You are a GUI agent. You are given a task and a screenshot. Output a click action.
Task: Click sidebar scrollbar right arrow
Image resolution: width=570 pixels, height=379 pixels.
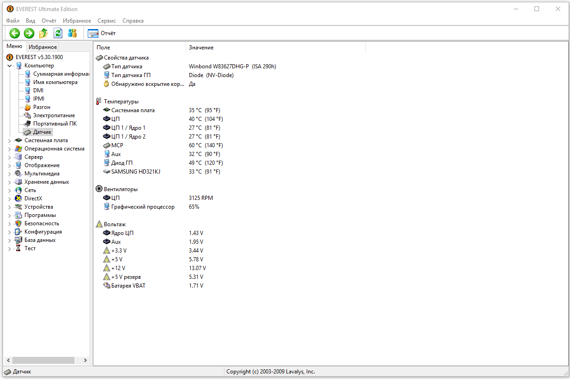[x=85, y=360]
